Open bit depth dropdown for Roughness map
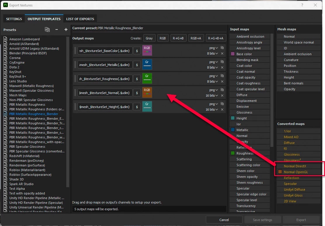This screenshot has width=325, height=226. coord(213,81)
